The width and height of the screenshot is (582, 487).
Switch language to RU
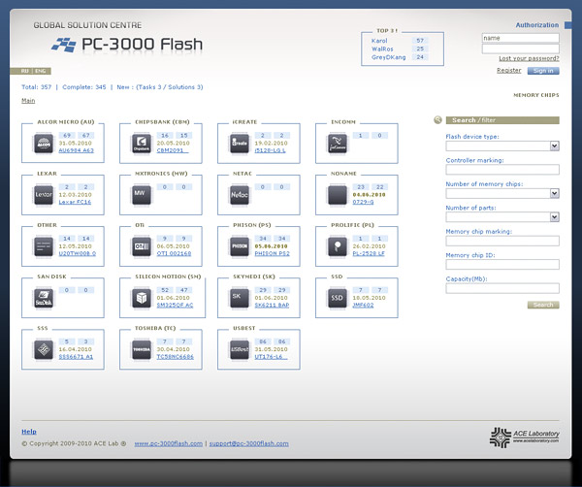coord(25,72)
